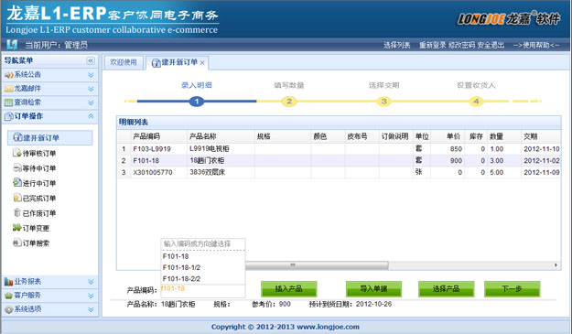Click the 建开新订单 sidebar icon
The image size is (572, 334).
(17, 137)
